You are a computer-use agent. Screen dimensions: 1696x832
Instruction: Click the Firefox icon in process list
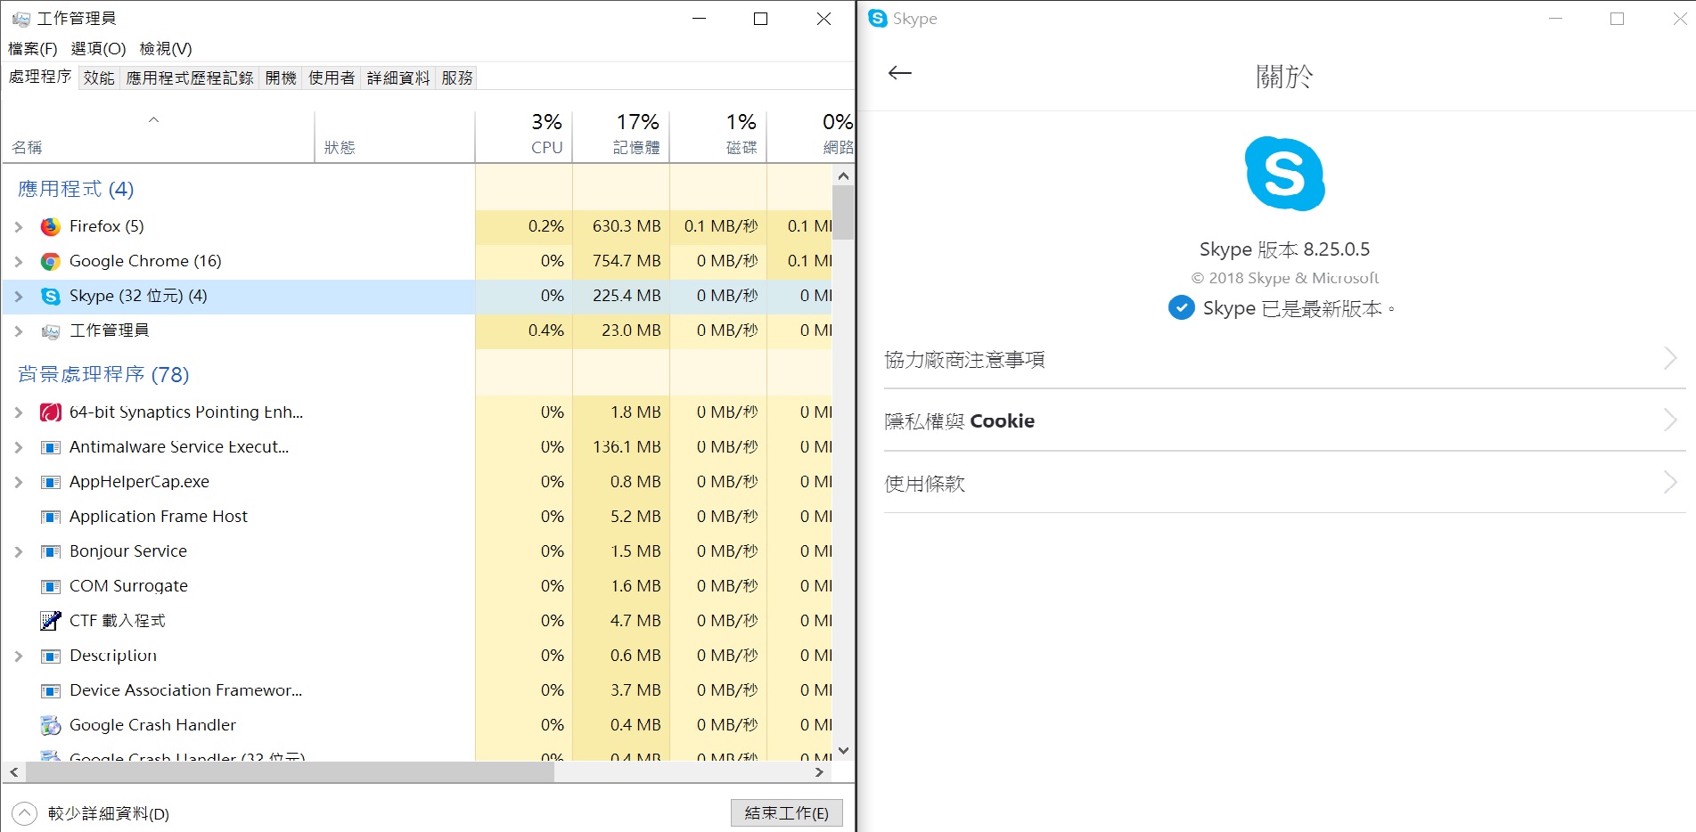(x=51, y=226)
